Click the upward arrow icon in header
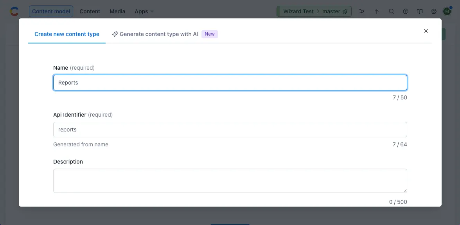Viewport: 460px width, 225px height. coord(377,11)
